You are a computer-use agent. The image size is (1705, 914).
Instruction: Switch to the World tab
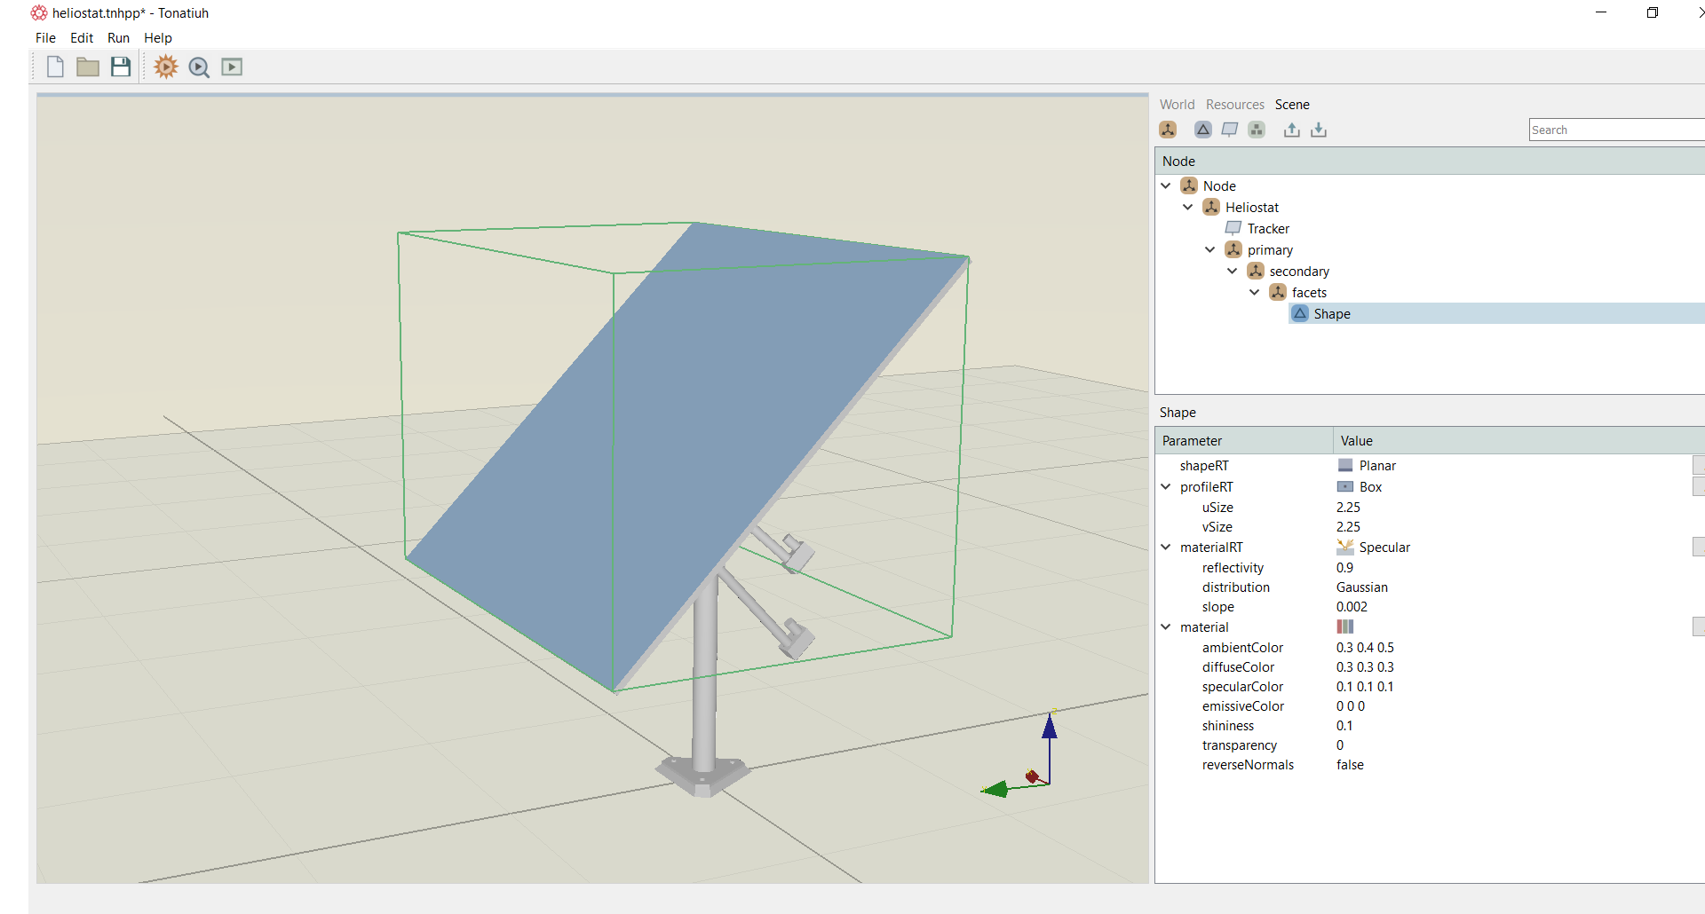point(1177,105)
